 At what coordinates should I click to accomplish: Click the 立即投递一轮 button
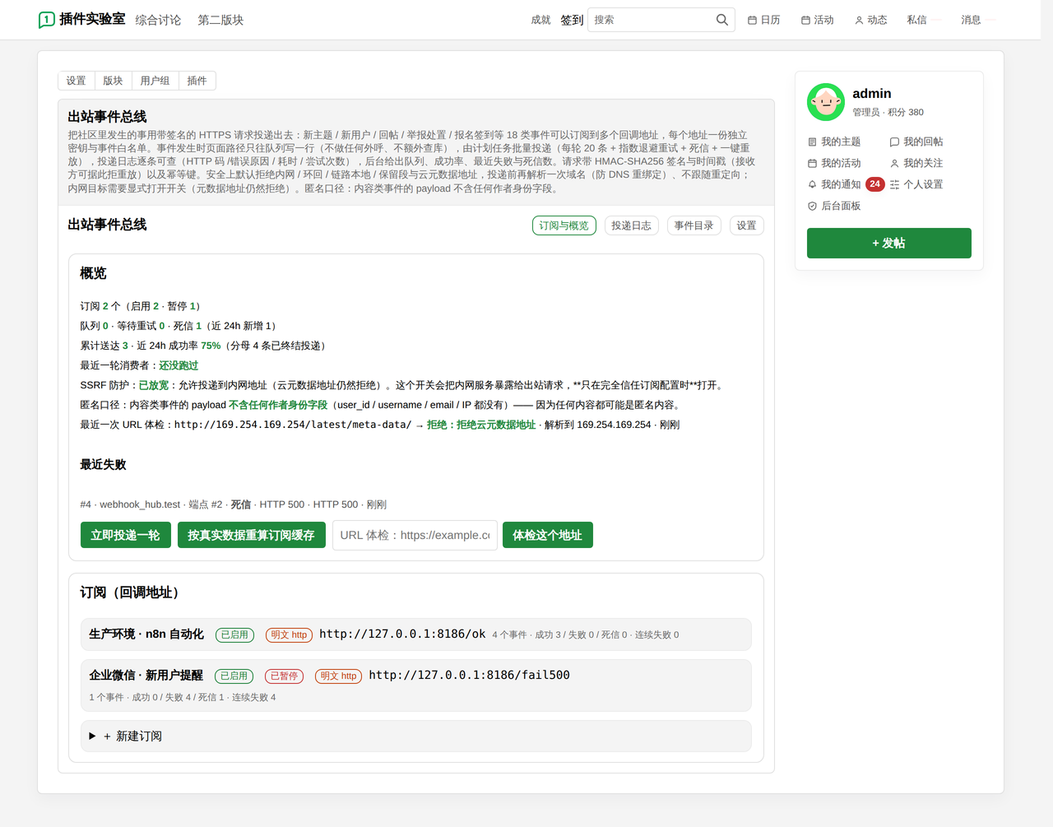[x=125, y=535]
